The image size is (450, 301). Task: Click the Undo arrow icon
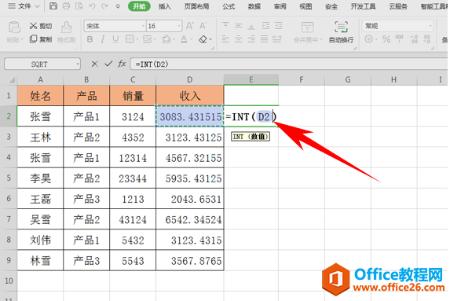pos(92,6)
